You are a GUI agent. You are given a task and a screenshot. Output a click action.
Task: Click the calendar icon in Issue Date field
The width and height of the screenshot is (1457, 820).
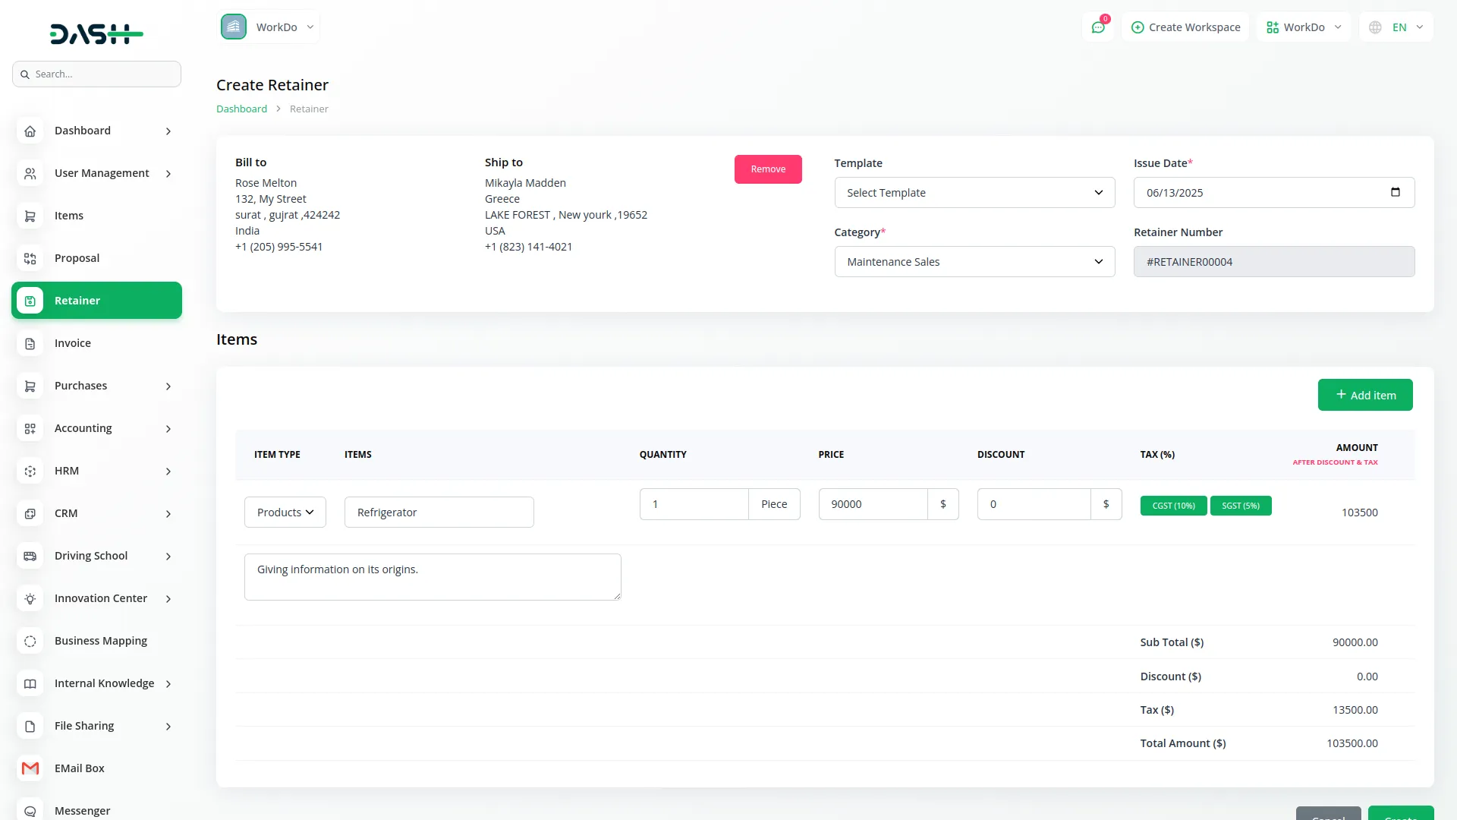[x=1395, y=192]
